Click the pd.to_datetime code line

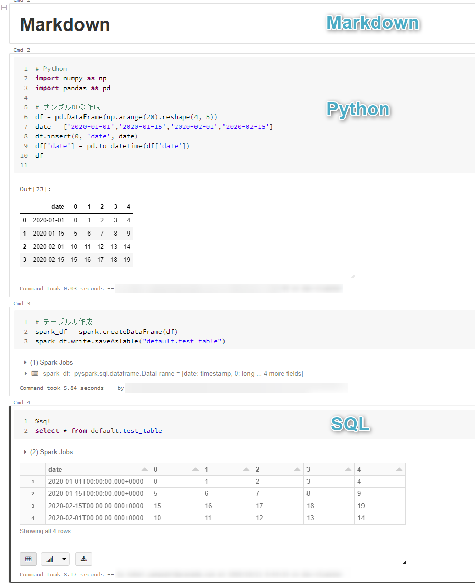pos(113,146)
